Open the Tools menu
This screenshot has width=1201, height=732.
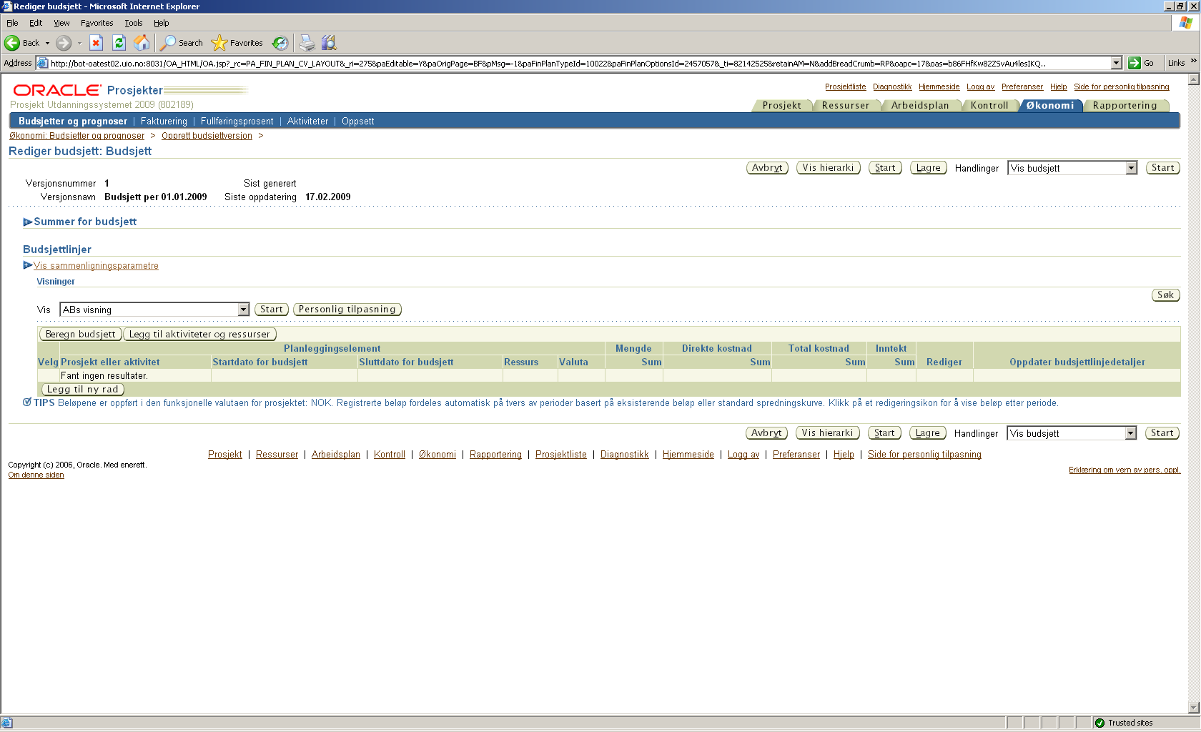click(x=134, y=23)
